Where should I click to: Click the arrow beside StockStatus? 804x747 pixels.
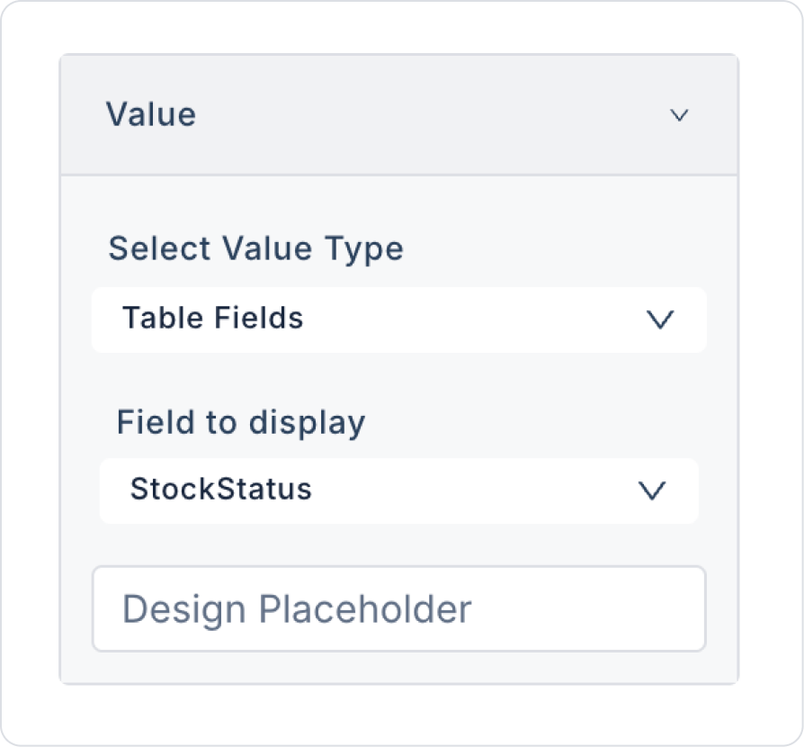tap(651, 490)
